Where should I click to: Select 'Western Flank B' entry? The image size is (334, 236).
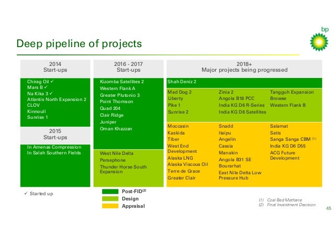[x=288, y=105]
